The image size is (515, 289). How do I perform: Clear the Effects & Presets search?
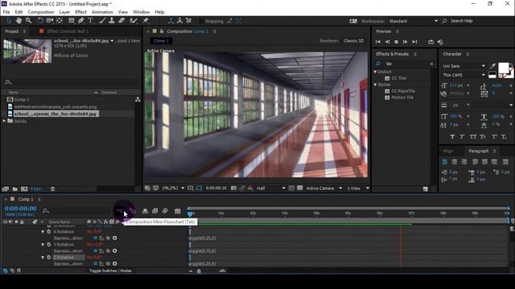[x=431, y=64]
